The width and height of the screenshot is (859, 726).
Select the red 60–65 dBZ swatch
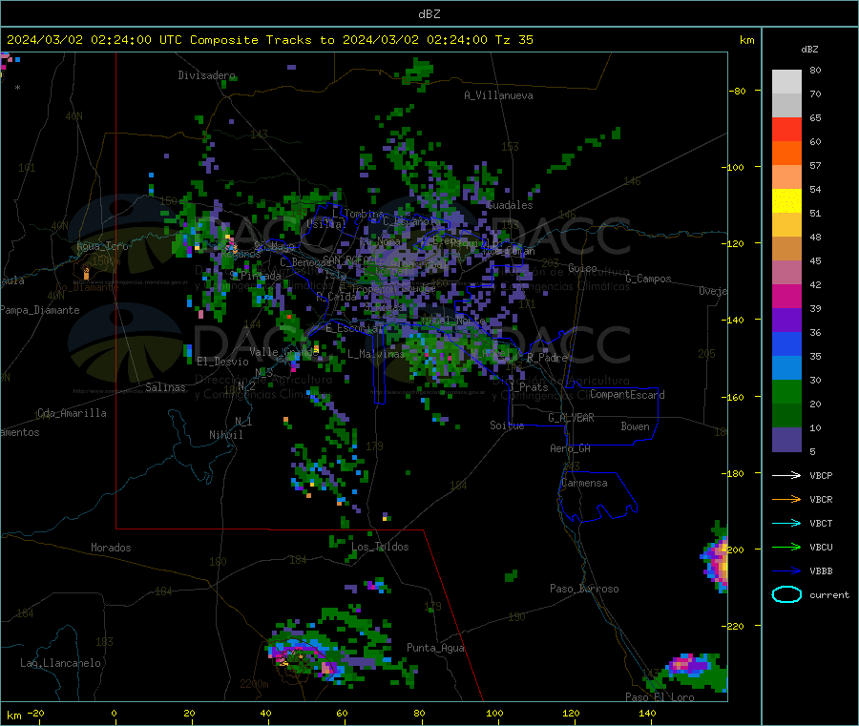coord(786,129)
